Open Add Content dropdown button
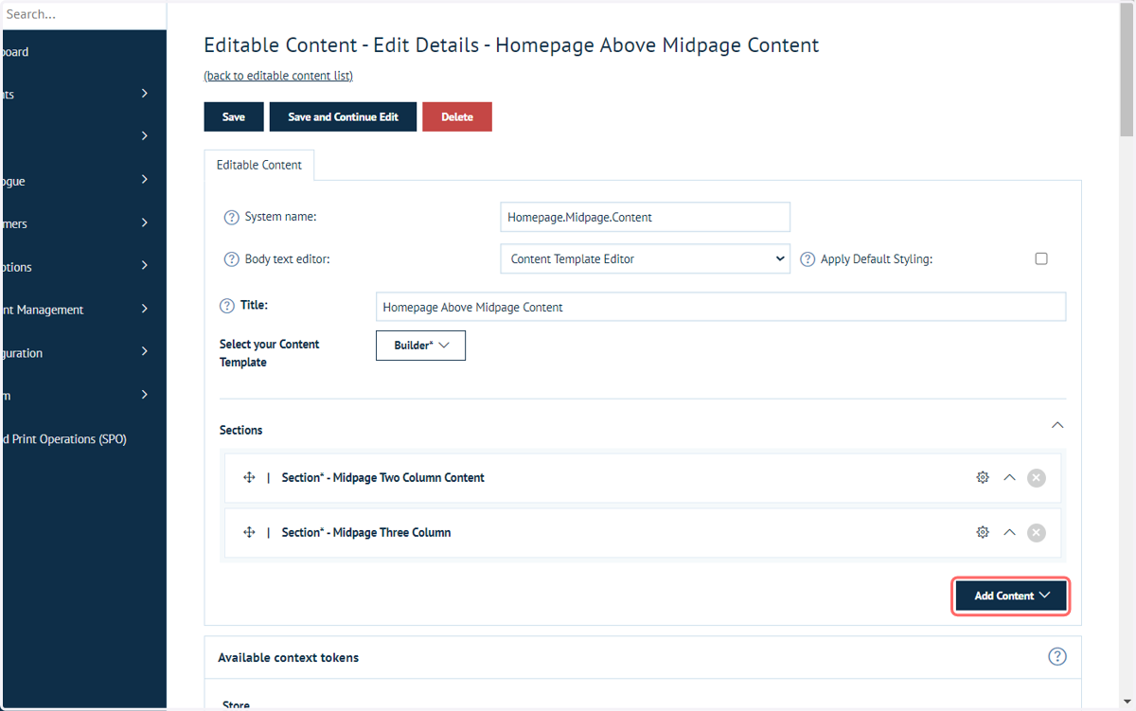The image size is (1136, 711). [x=1010, y=595]
